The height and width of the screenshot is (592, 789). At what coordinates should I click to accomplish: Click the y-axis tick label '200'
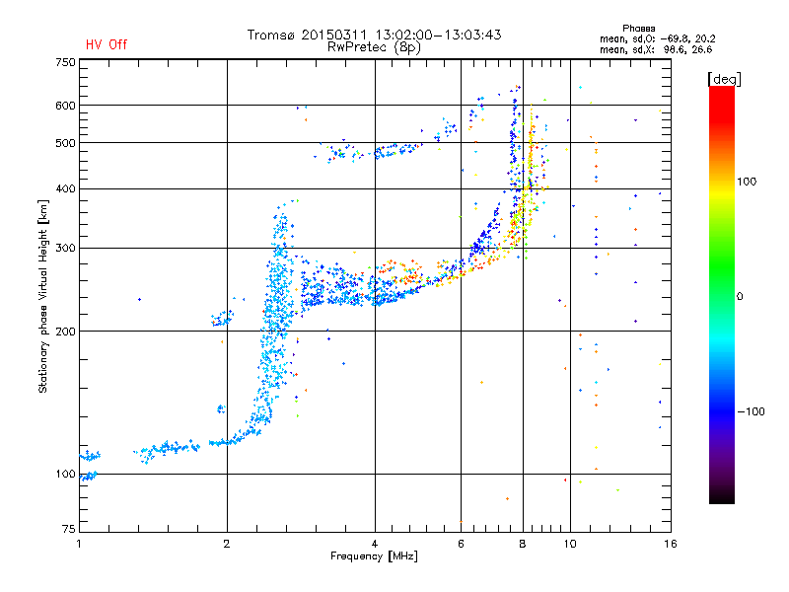65,332
